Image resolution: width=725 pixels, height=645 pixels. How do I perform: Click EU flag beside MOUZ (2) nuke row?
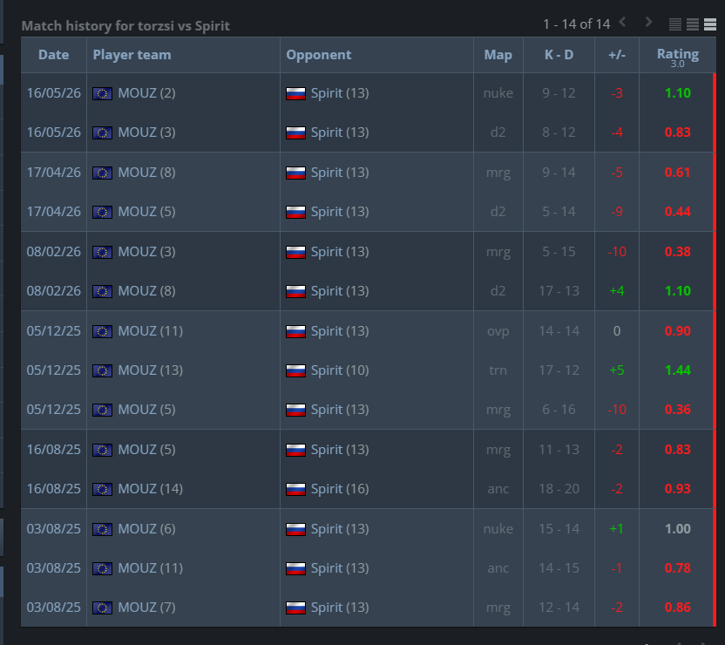102,94
